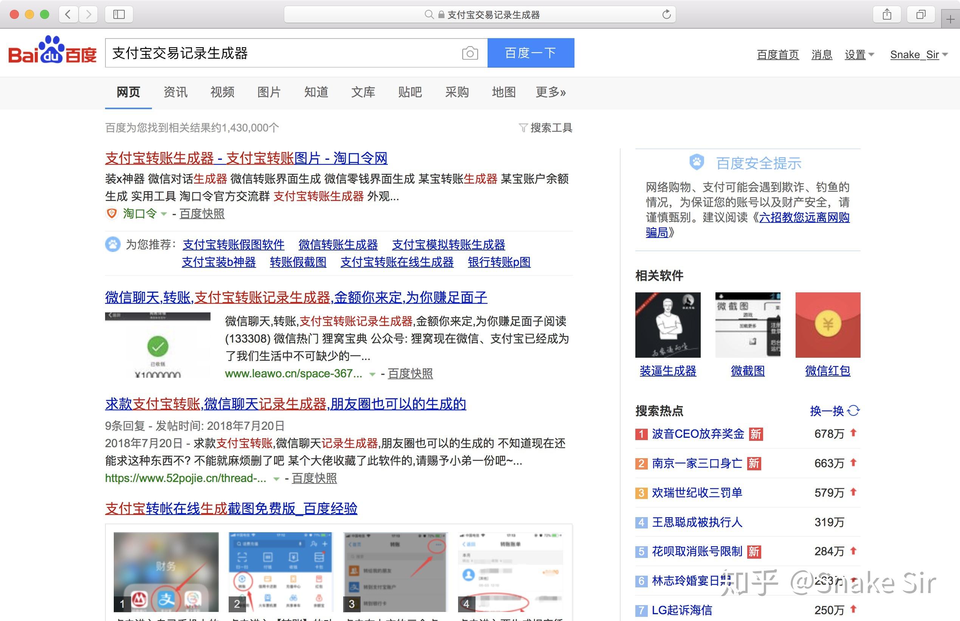Open hot search 花呗取消账号限制

[x=697, y=551]
